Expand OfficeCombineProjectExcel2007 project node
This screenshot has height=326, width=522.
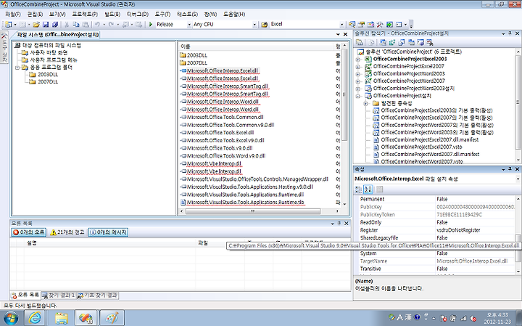(x=358, y=67)
